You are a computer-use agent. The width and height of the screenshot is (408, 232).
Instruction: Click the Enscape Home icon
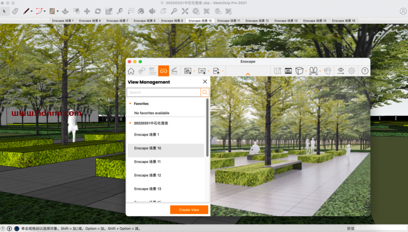pyautogui.click(x=131, y=71)
